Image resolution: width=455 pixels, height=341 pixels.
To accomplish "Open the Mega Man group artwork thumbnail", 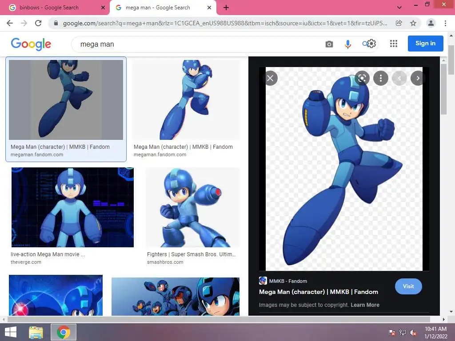I will 176,296.
